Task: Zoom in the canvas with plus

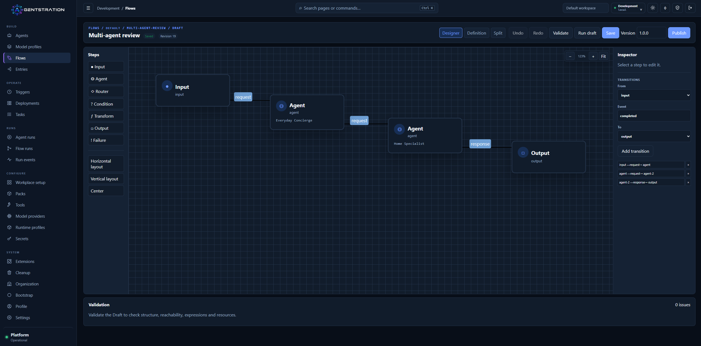Action: click(x=593, y=56)
